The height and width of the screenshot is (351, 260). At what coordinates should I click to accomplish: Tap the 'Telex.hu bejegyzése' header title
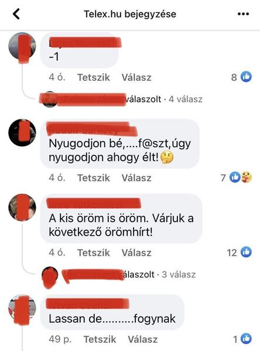click(130, 14)
